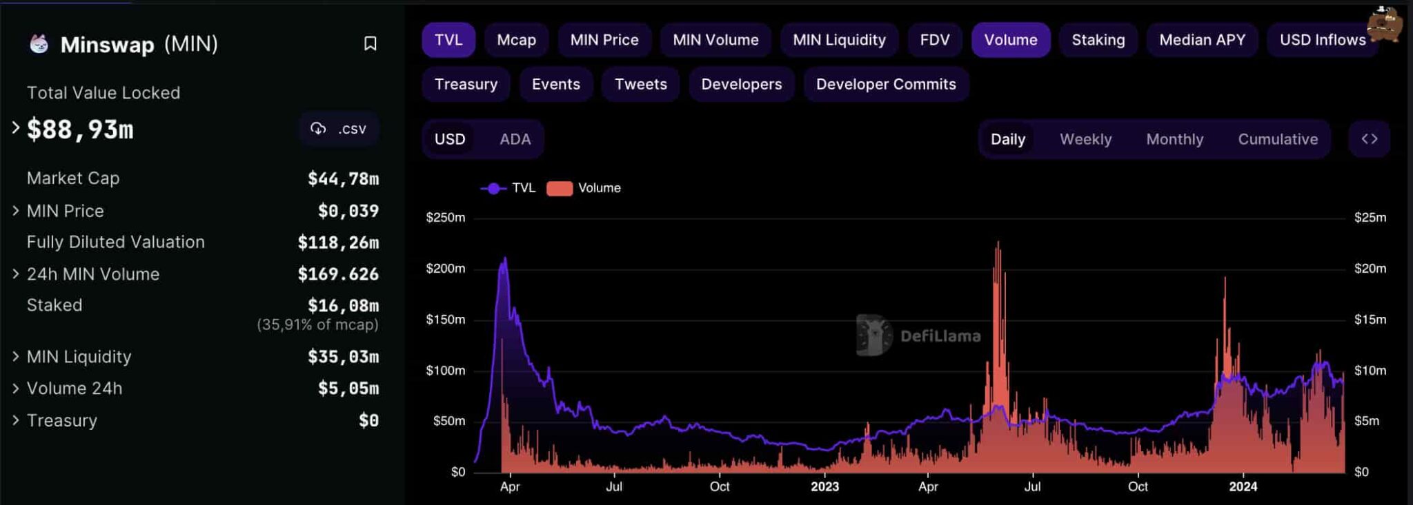Viewport: 1413px width, 505px height.
Task: Expand the 24h MIN Volume row
Action: [x=15, y=274]
